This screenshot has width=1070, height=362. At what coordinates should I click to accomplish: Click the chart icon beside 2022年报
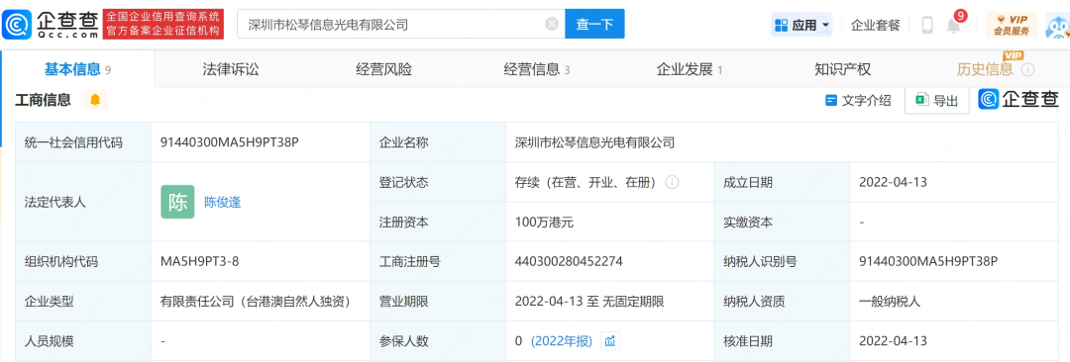pyautogui.click(x=610, y=341)
